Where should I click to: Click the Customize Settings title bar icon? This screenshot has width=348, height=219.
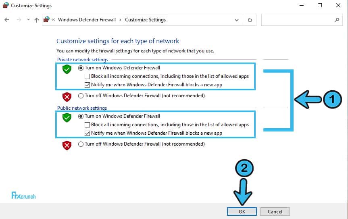(x=6, y=5)
